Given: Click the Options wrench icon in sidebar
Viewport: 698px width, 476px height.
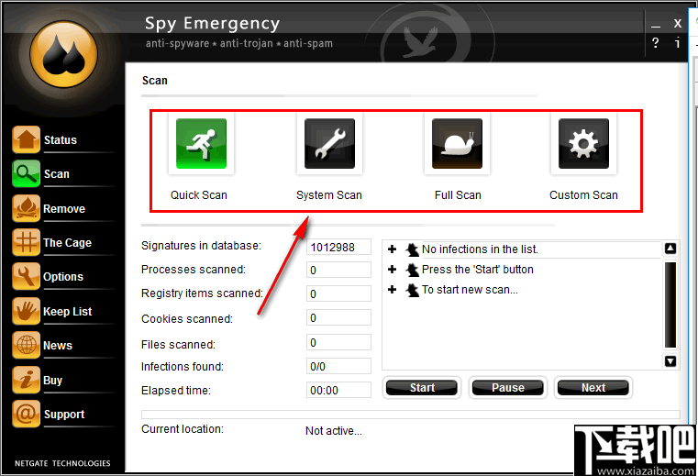Looking at the screenshot, I should [x=27, y=276].
